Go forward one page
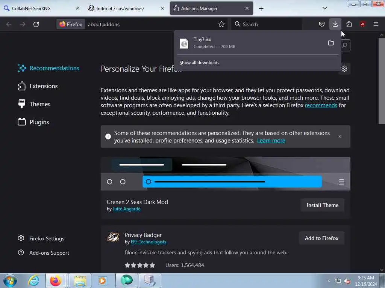 [x=23, y=24]
